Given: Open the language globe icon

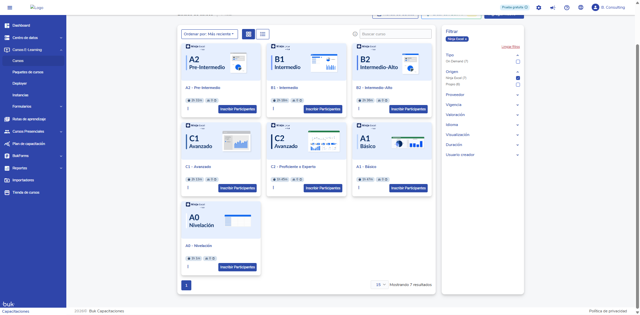Looking at the screenshot, I should coord(581,8).
